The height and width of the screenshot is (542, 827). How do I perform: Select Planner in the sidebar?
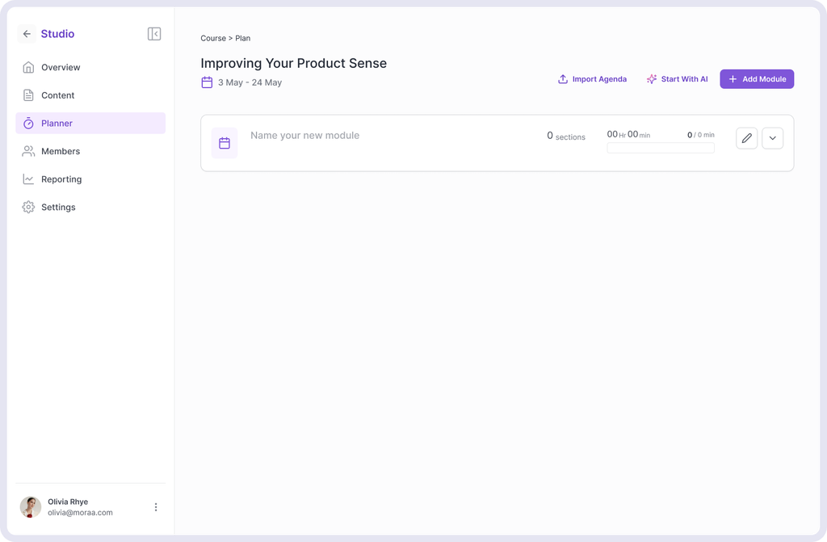point(90,123)
